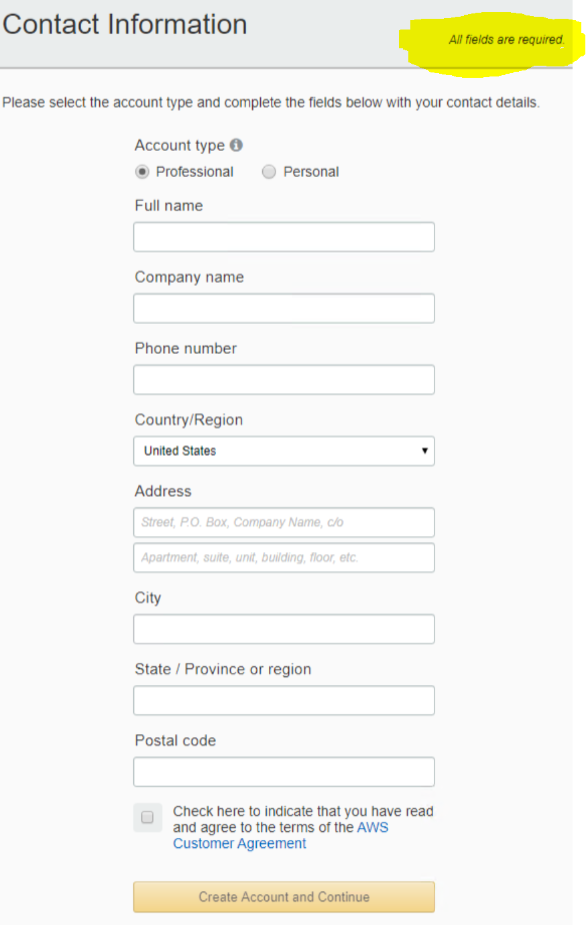Click the info icon beside Account type

(236, 145)
